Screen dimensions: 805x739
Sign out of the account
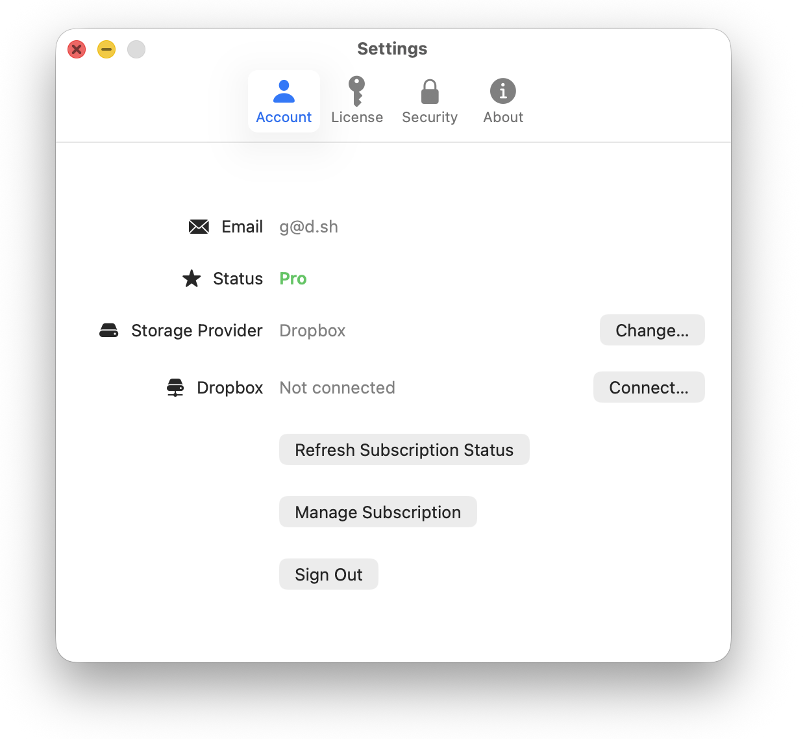[328, 574]
